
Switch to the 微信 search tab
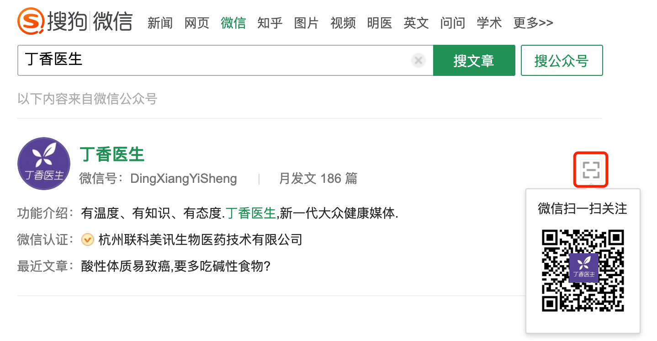(x=233, y=22)
